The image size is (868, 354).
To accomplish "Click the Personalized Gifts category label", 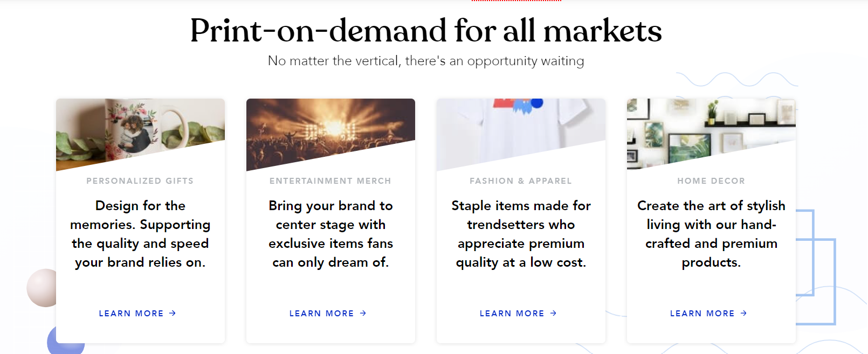I will [x=140, y=181].
